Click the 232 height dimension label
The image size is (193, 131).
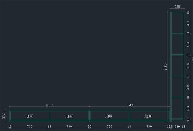point(4,116)
